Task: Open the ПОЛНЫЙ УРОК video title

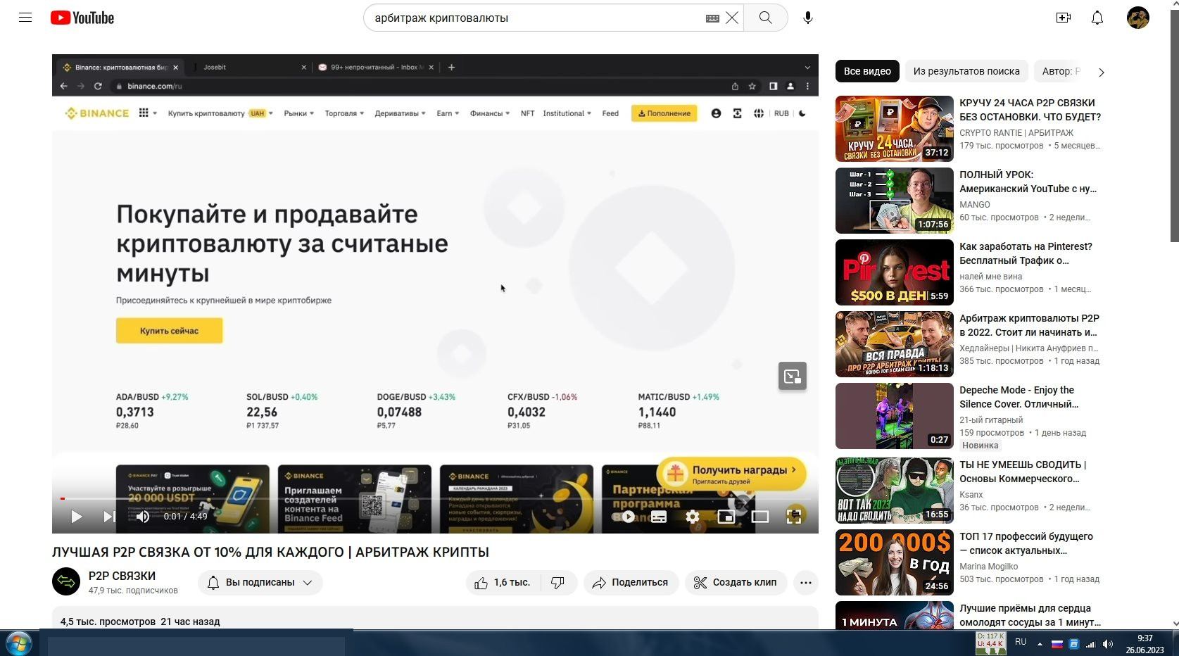Action: click(1028, 182)
